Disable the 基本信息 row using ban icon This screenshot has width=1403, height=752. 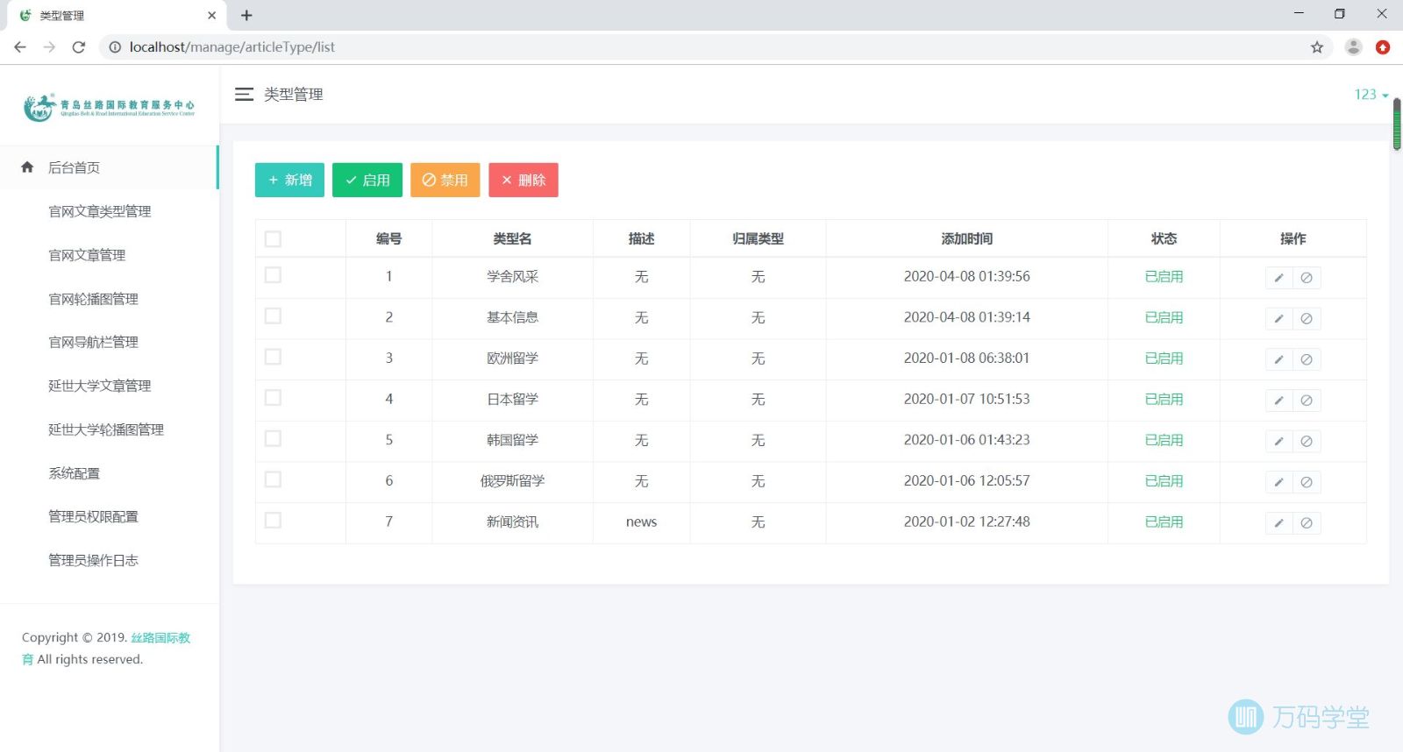[x=1307, y=318]
